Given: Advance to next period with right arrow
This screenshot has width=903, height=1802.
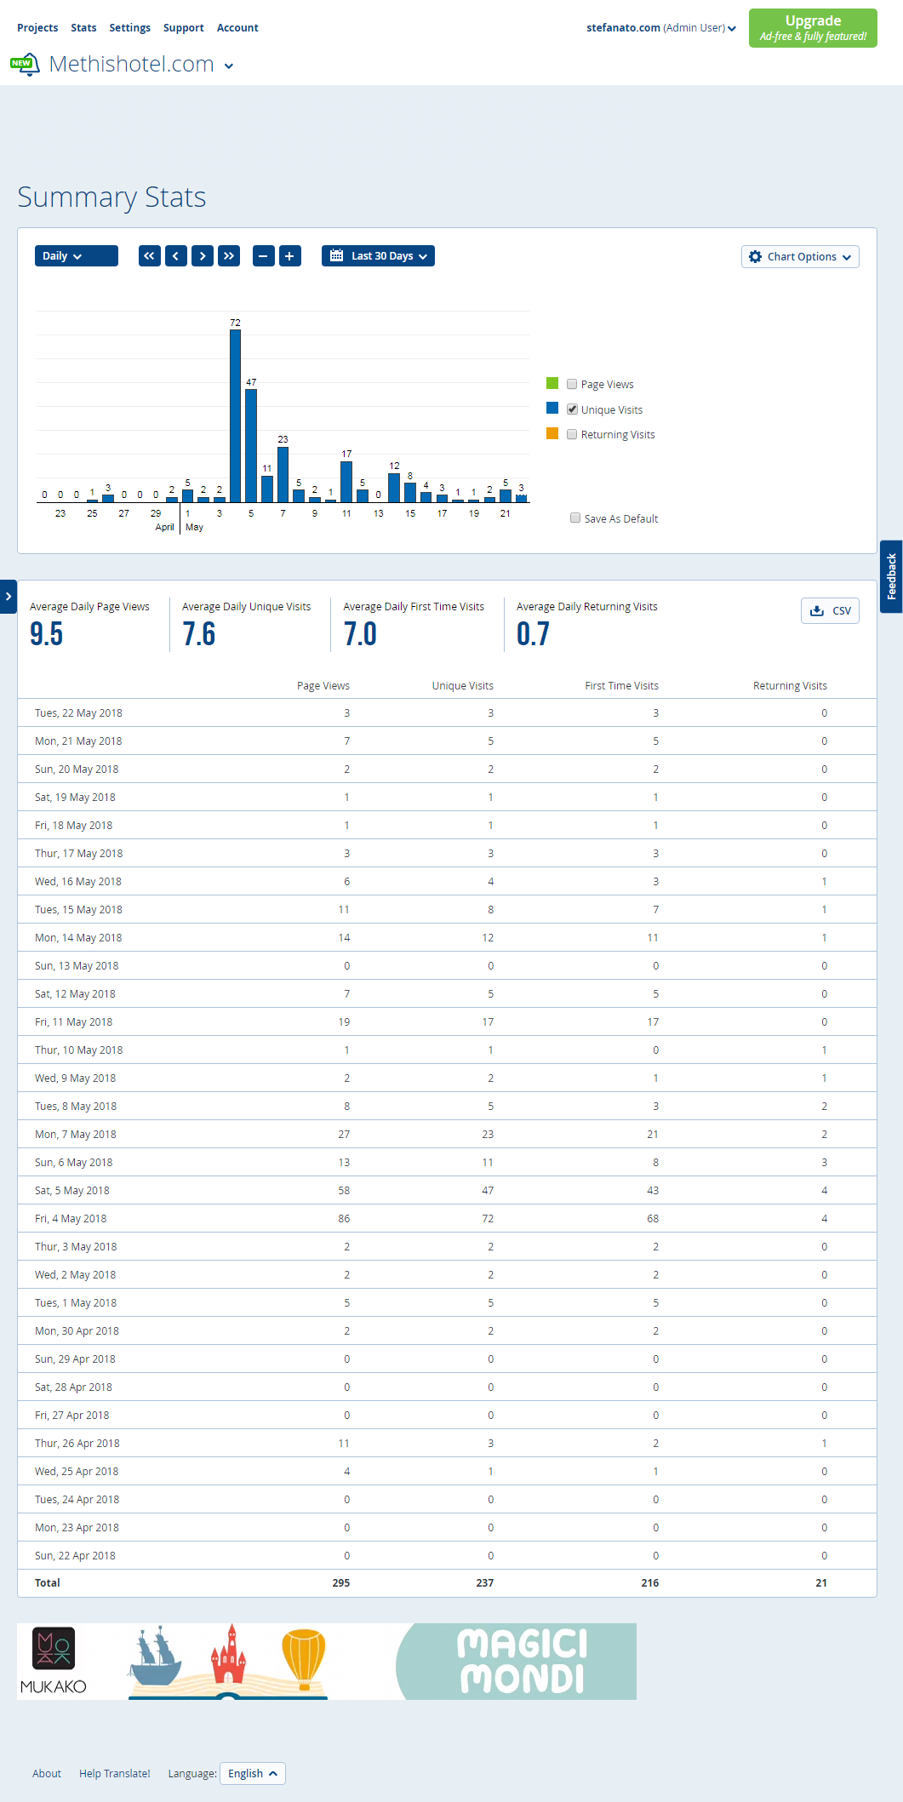Looking at the screenshot, I should 203,255.
